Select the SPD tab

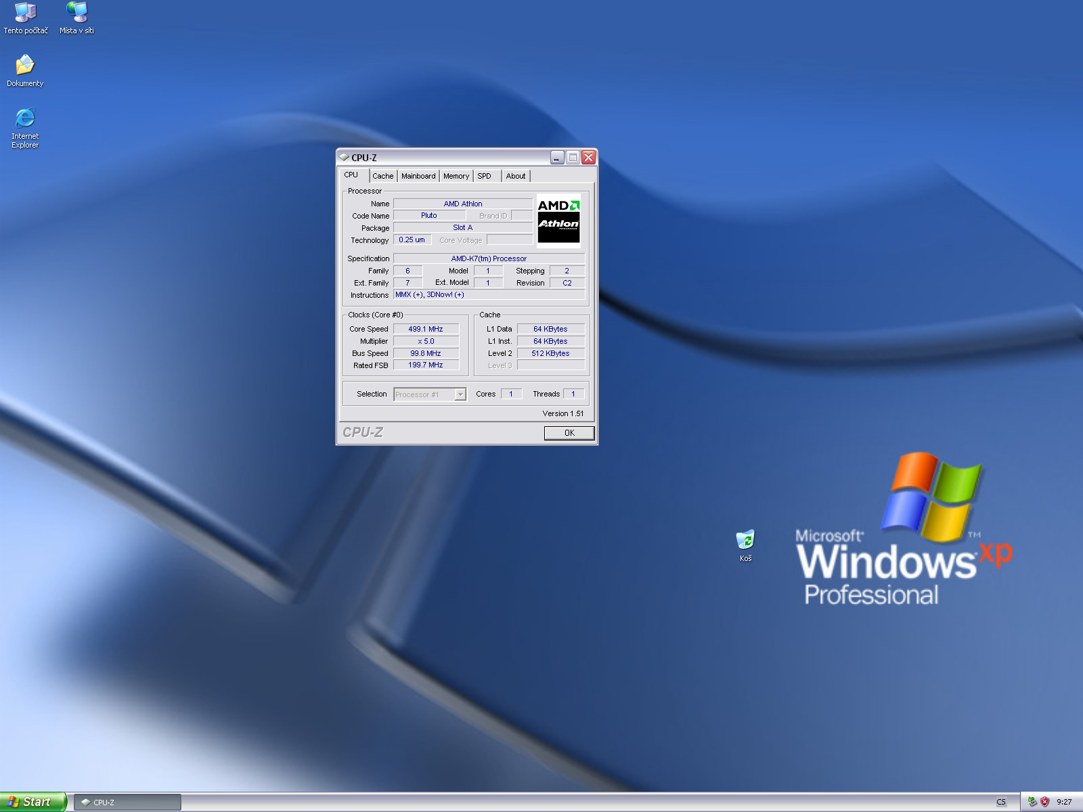(485, 176)
